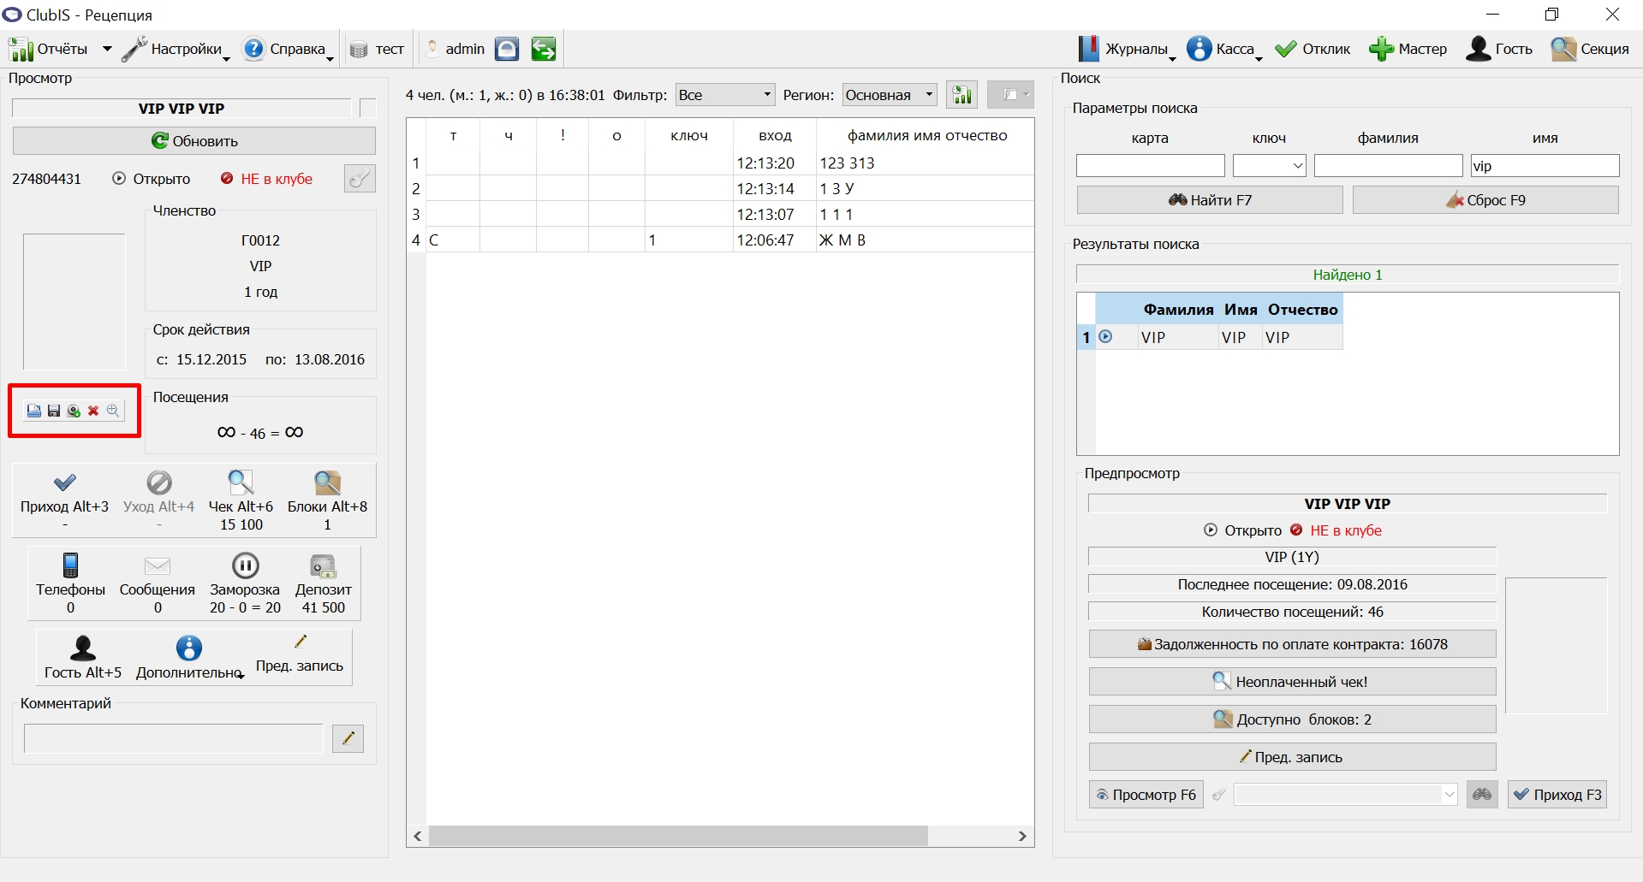Click the green switch-arrows icon in toolbar

click(x=543, y=49)
